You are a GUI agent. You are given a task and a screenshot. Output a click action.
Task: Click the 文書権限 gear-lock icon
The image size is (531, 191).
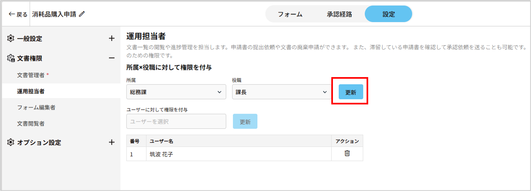click(11, 58)
